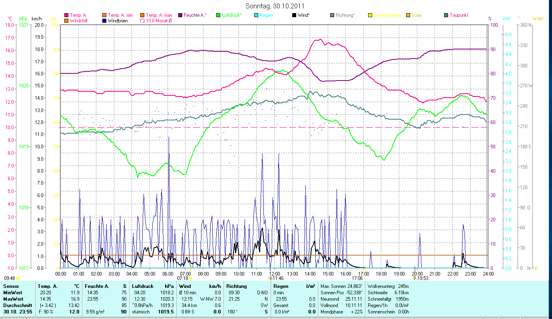
Task: Click the 0 Bft S wind value
Action: (x=187, y=312)
